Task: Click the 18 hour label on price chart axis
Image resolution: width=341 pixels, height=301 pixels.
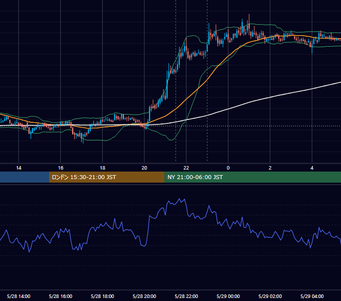Action: click(x=102, y=168)
